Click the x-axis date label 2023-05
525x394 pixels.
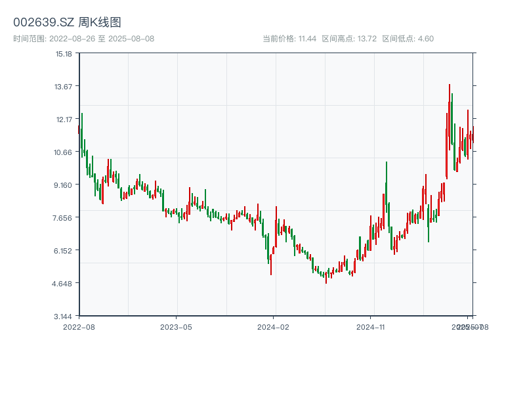point(176,327)
